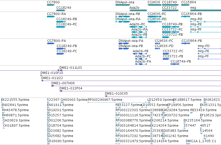Viewport: 221px width, 145px height.
Task: Select protein mtg-PF
Action: [209, 59]
